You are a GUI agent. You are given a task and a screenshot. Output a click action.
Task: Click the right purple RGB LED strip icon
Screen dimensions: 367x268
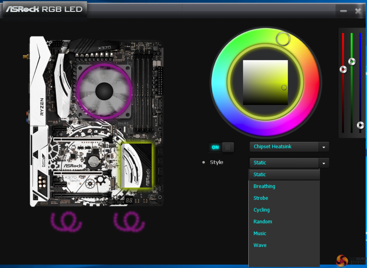pyautogui.click(x=129, y=222)
